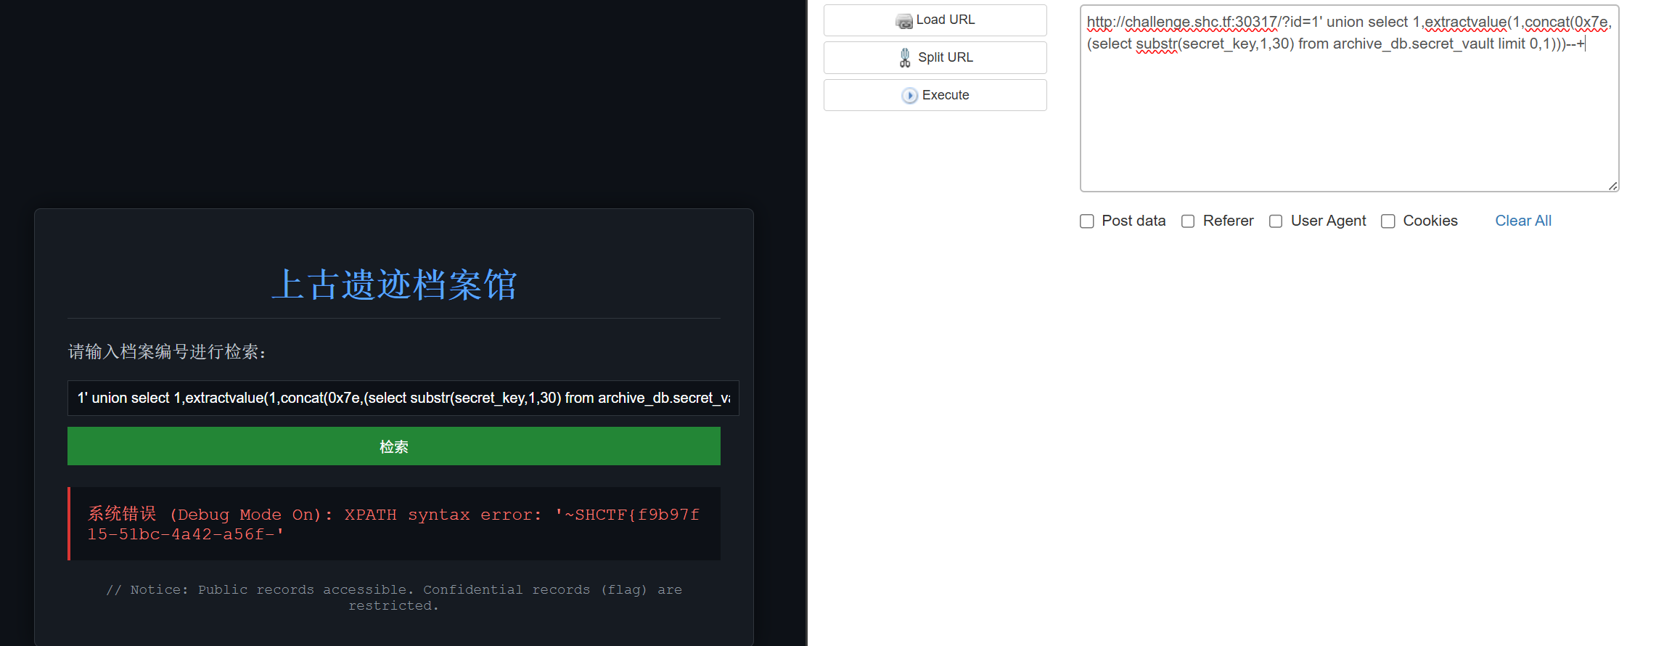Click the scissors icon on Split URL

click(x=905, y=57)
